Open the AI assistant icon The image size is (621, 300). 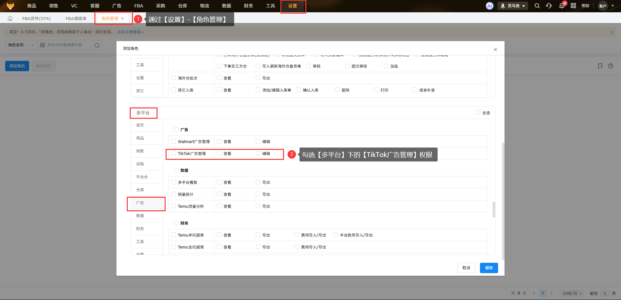490,6
